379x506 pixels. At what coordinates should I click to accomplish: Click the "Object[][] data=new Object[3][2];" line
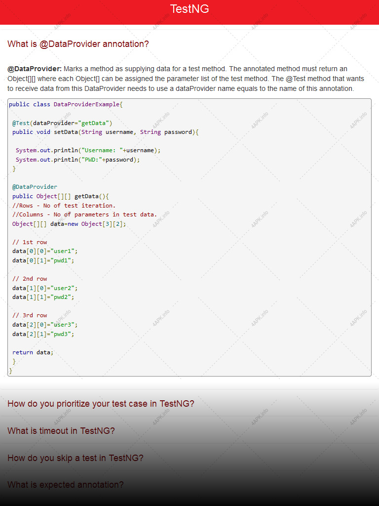pos(69,224)
